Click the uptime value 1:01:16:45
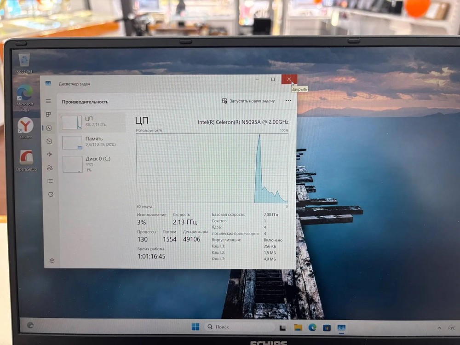 click(x=151, y=256)
